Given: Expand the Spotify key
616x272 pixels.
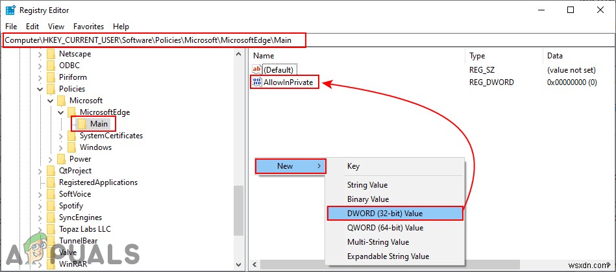Looking at the screenshot, I should click(40, 206).
